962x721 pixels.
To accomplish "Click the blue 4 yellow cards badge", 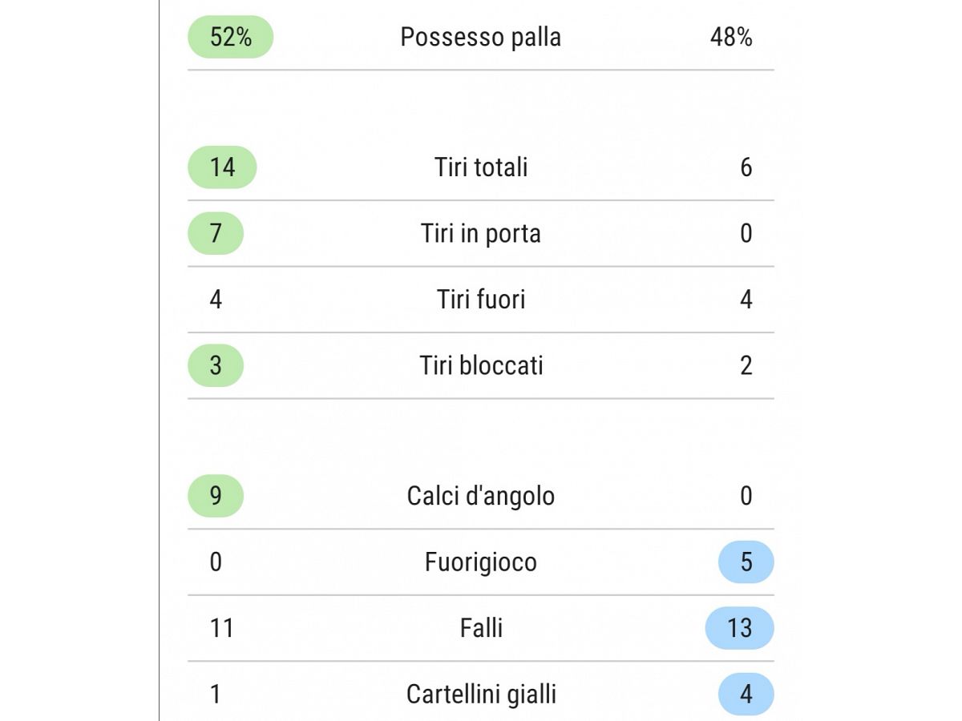I will click(746, 693).
